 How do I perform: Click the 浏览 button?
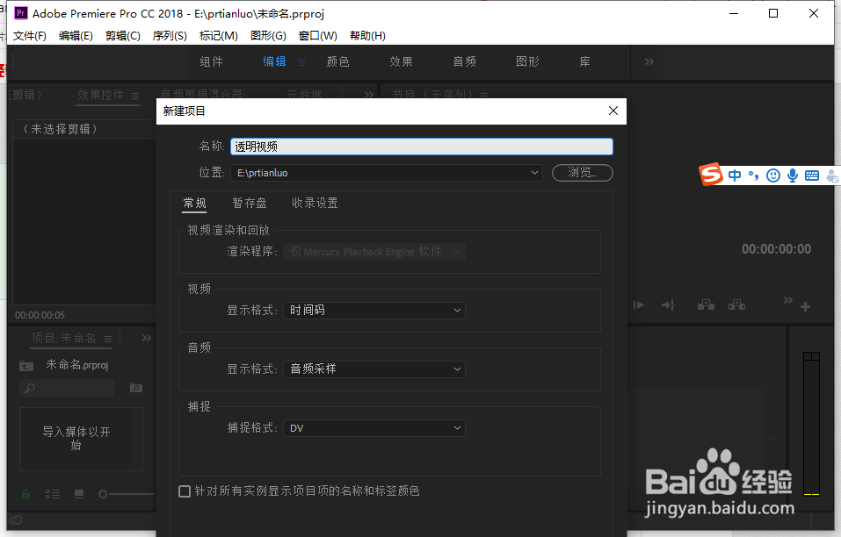[582, 173]
